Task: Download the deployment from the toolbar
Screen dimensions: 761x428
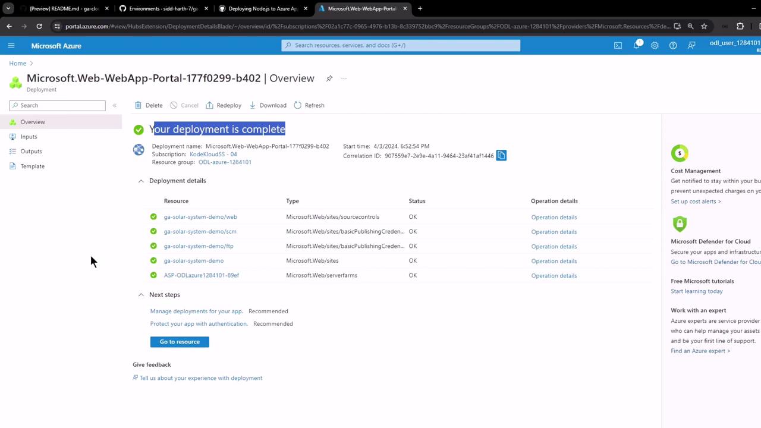Action: click(x=268, y=105)
